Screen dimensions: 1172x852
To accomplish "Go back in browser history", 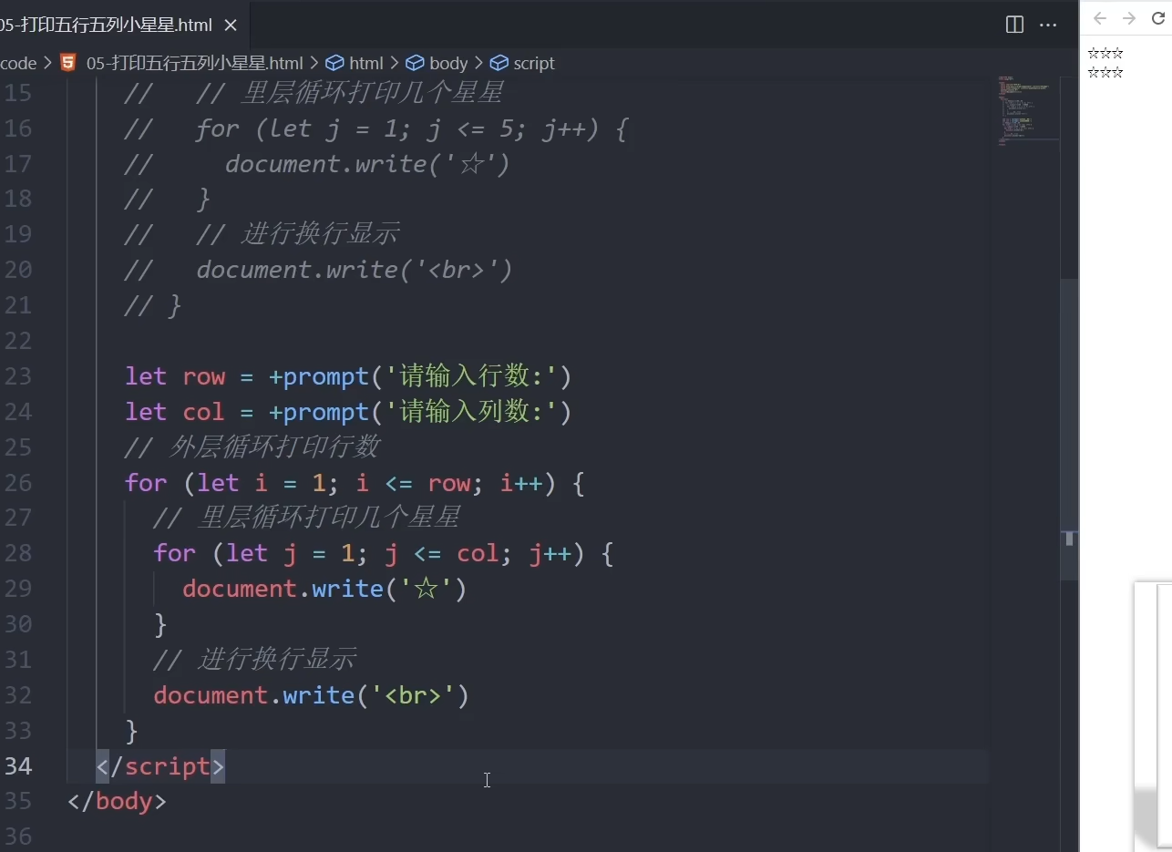I will click(1099, 17).
